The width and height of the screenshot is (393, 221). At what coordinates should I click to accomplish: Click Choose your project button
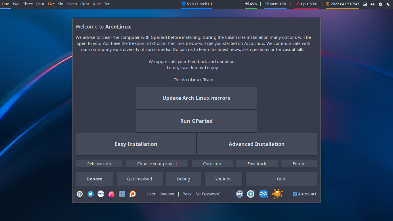coord(157,164)
